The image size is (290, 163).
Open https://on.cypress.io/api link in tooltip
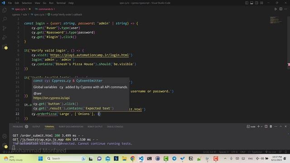click(x=51, y=98)
